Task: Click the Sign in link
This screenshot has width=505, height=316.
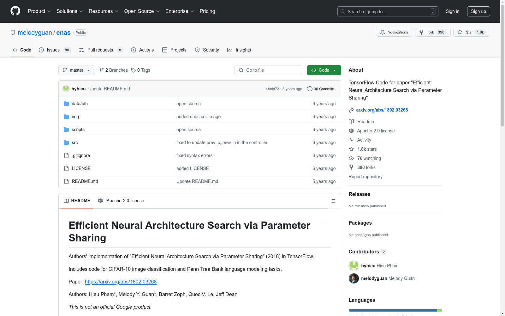Action: pos(452,11)
